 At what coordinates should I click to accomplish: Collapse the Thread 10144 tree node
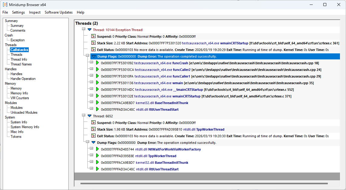coord(83,29)
